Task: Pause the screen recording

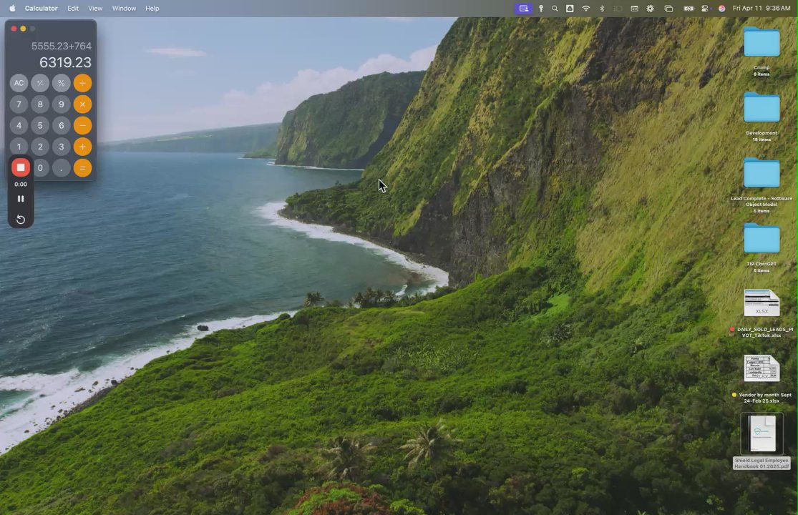Action: 20,199
